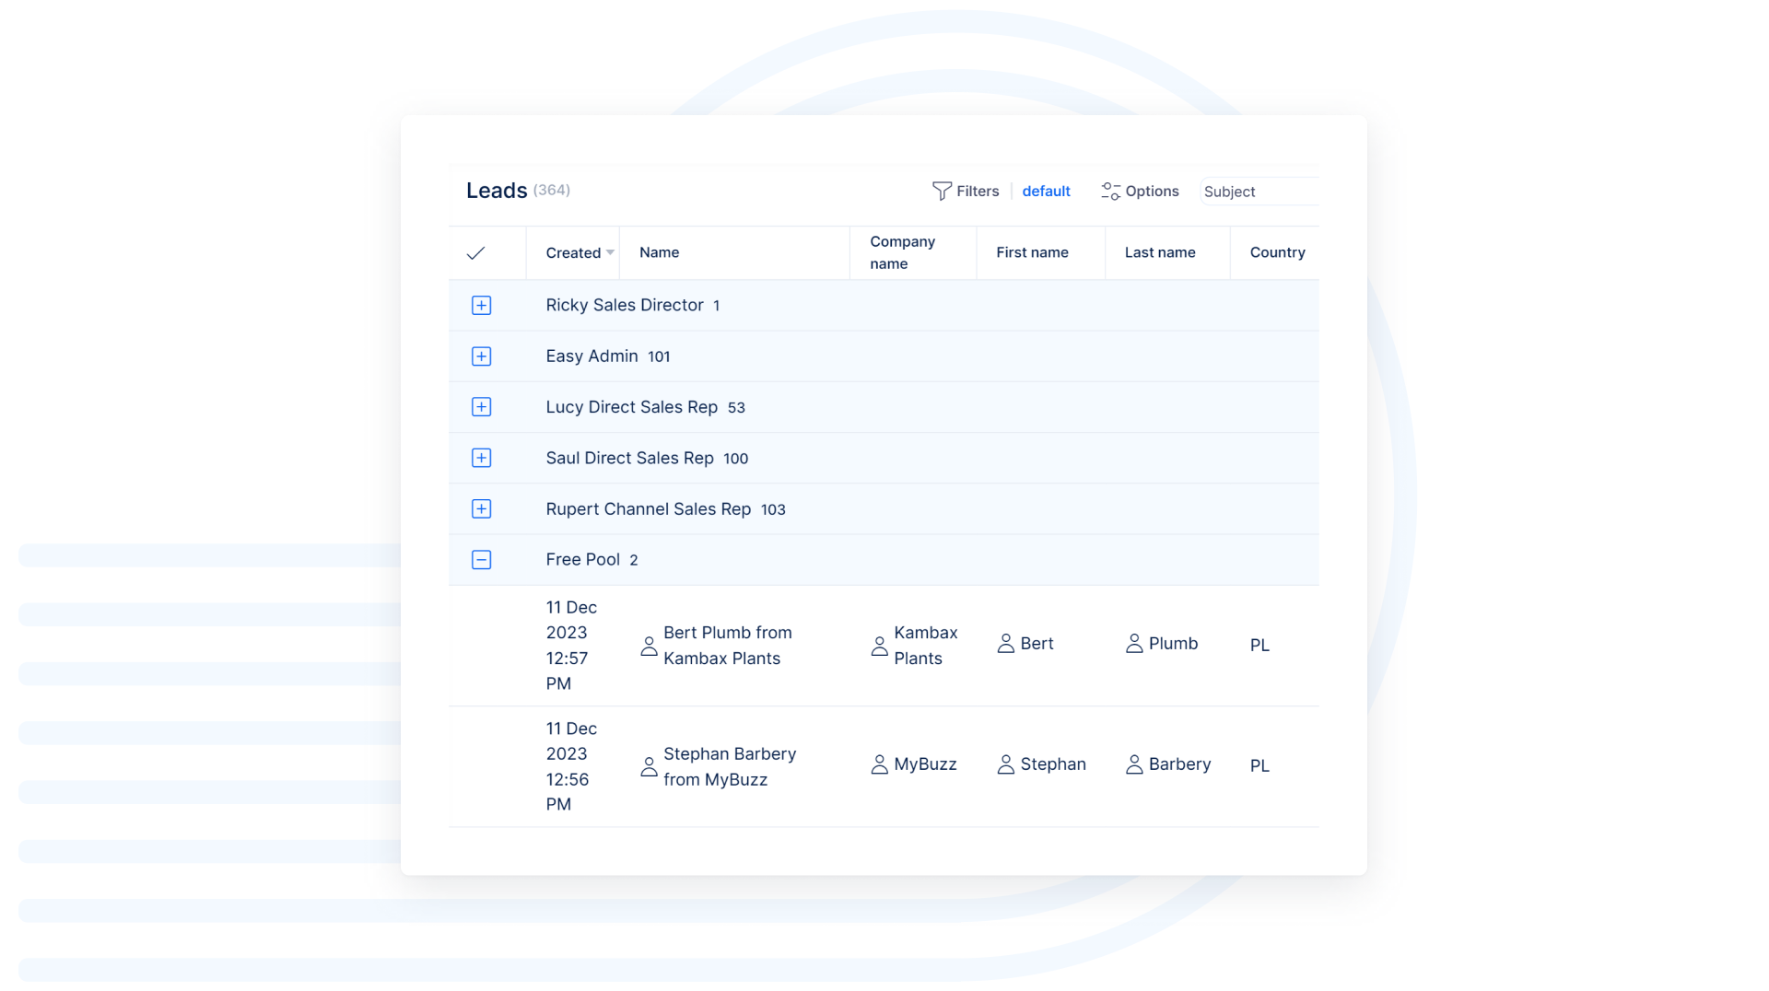Toggle the select-all checkmark in header
Image resolution: width=1769 pixels, height=991 pixels.
point(475,253)
